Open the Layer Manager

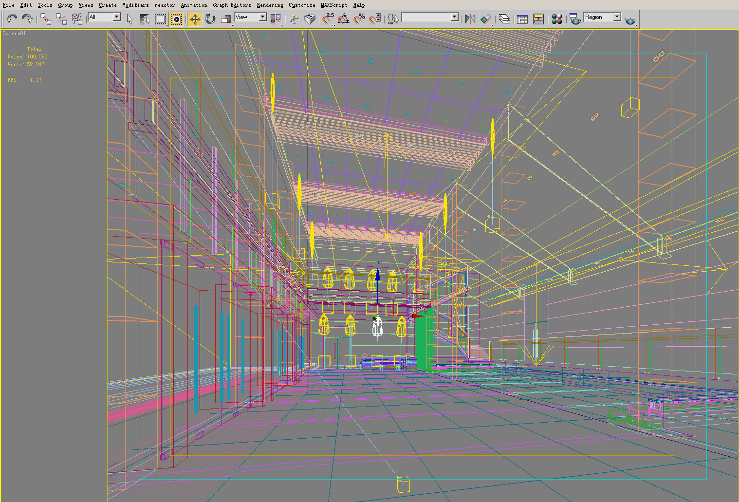pyautogui.click(x=505, y=19)
